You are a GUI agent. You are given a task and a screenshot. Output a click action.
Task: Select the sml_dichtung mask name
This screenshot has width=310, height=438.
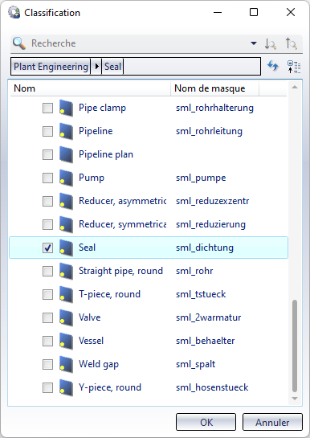coord(205,248)
